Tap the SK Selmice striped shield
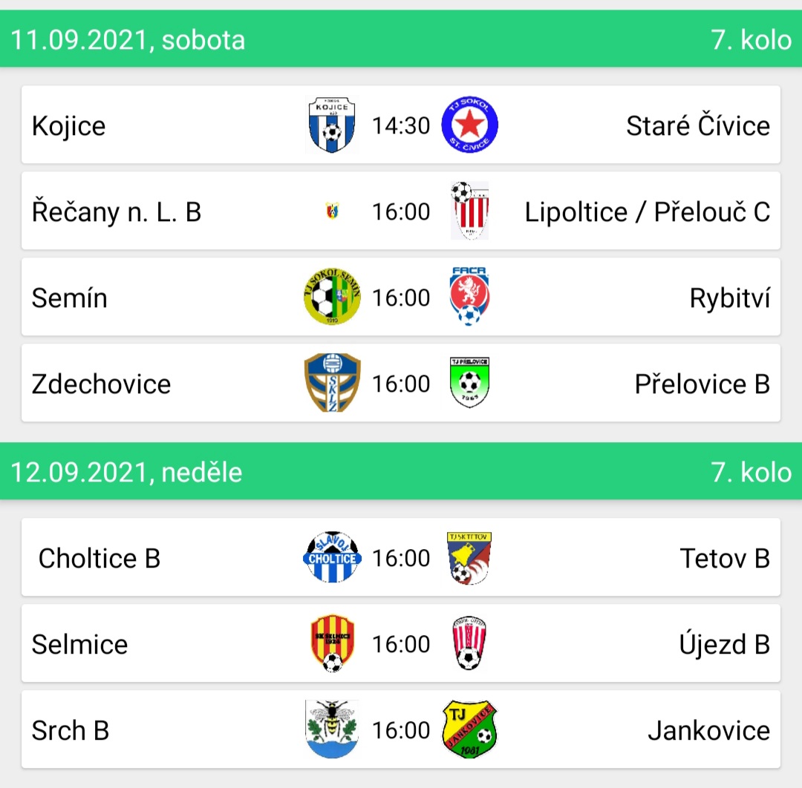The height and width of the screenshot is (788, 802). click(333, 643)
